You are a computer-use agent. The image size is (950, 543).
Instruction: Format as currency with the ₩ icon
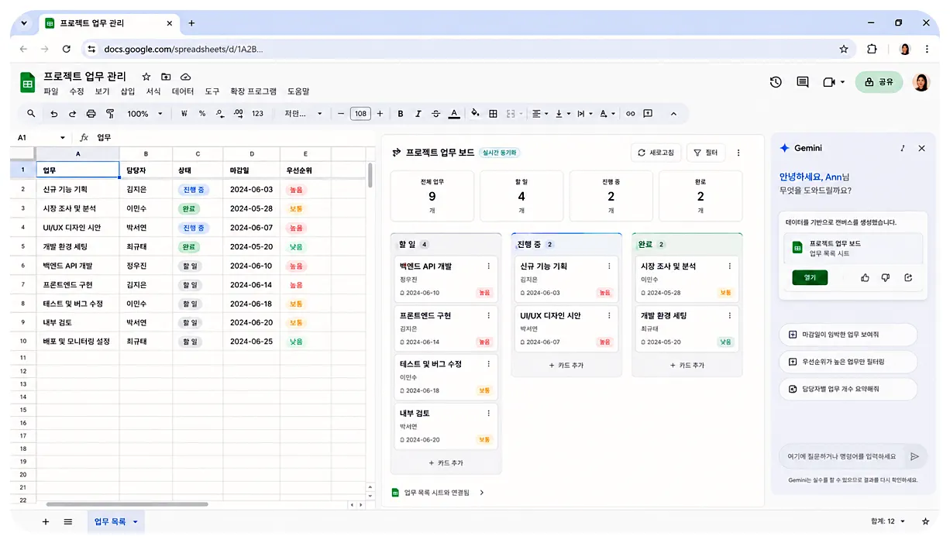coord(184,114)
